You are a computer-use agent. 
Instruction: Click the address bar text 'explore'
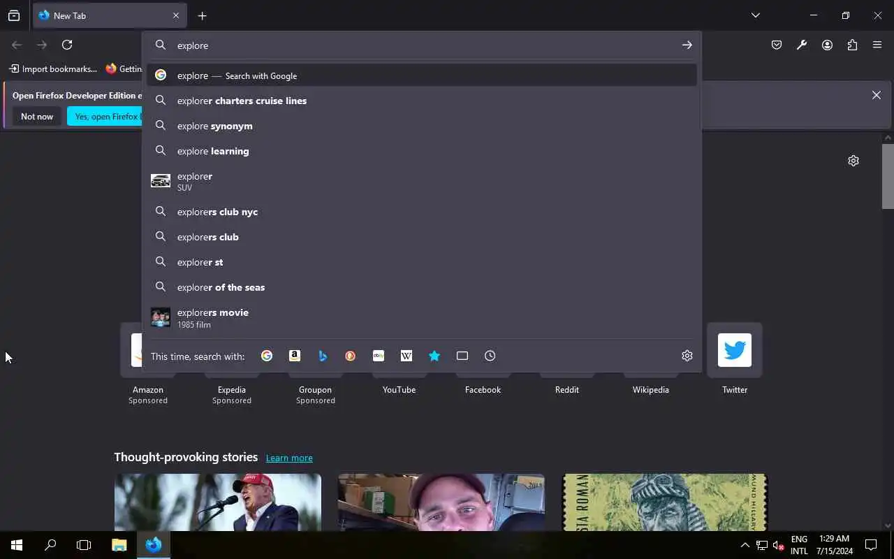[x=193, y=45]
